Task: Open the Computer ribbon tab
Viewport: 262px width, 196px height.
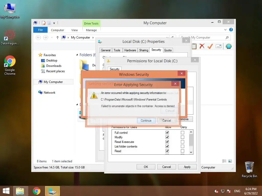Action: point(58,30)
